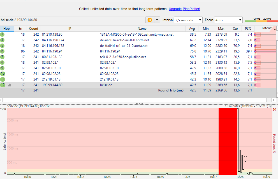The height and width of the screenshot is (179, 278).
Task: Click IP address 81.210.138.80
Action: [x=52, y=35]
